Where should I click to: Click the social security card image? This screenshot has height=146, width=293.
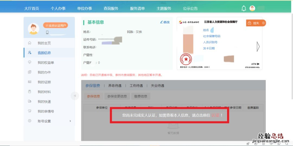point(219,43)
